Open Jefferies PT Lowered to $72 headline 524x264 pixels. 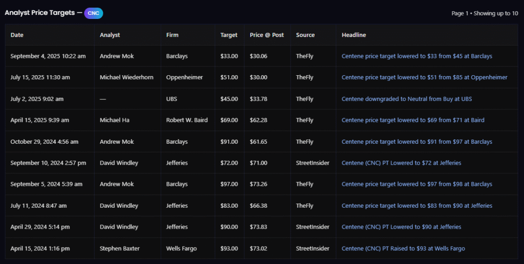pos(401,163)
